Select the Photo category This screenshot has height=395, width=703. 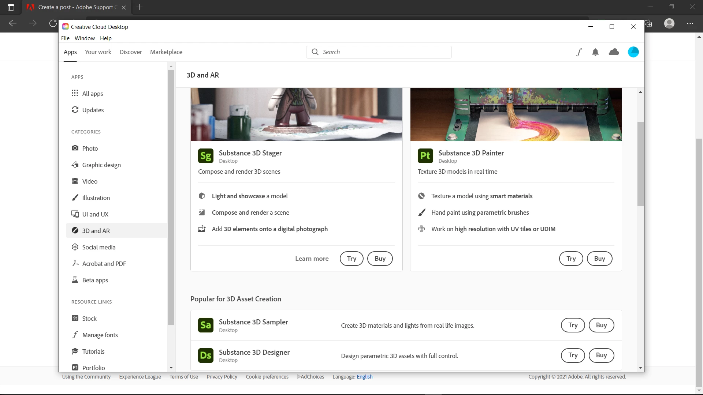(x=90, y=148)
